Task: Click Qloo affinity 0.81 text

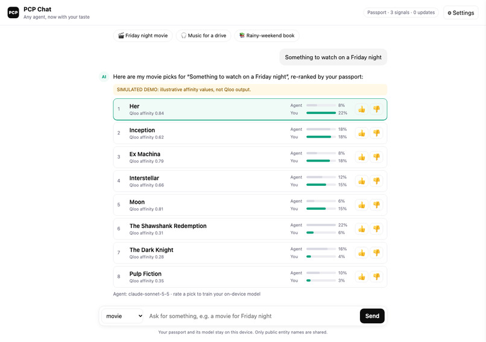Action: coord(147,209)
